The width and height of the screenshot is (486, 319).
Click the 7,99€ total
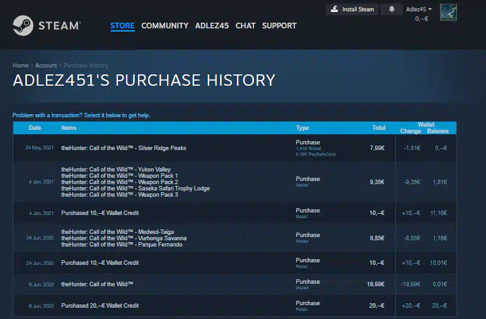pyautogui.click(x=377, y=148)
